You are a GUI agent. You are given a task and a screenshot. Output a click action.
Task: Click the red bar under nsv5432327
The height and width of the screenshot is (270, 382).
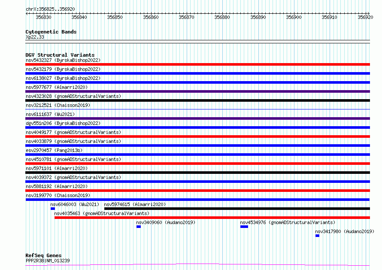(197, 64)
